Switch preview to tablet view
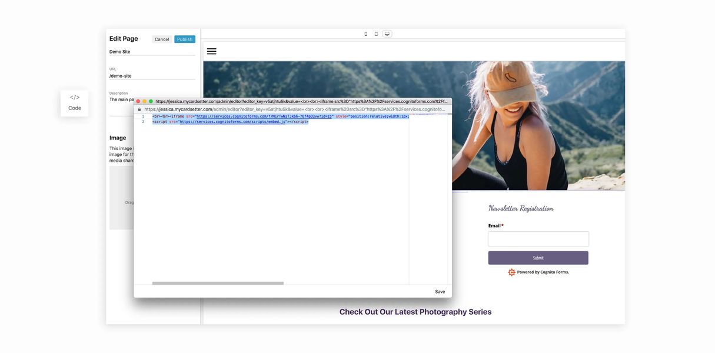 [376, 34]
